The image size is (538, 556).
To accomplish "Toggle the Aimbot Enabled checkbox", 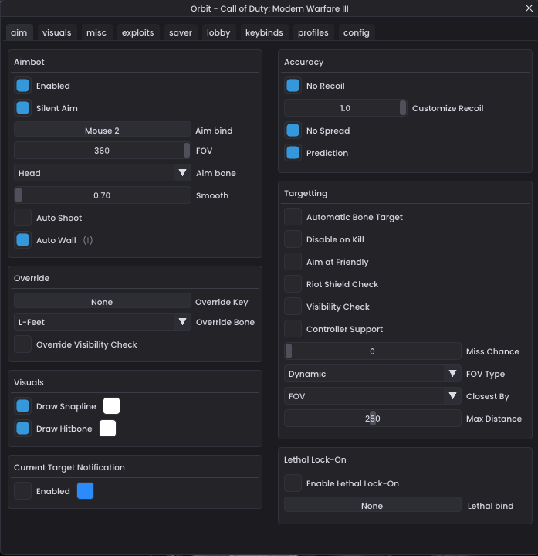I will [22, 86].
